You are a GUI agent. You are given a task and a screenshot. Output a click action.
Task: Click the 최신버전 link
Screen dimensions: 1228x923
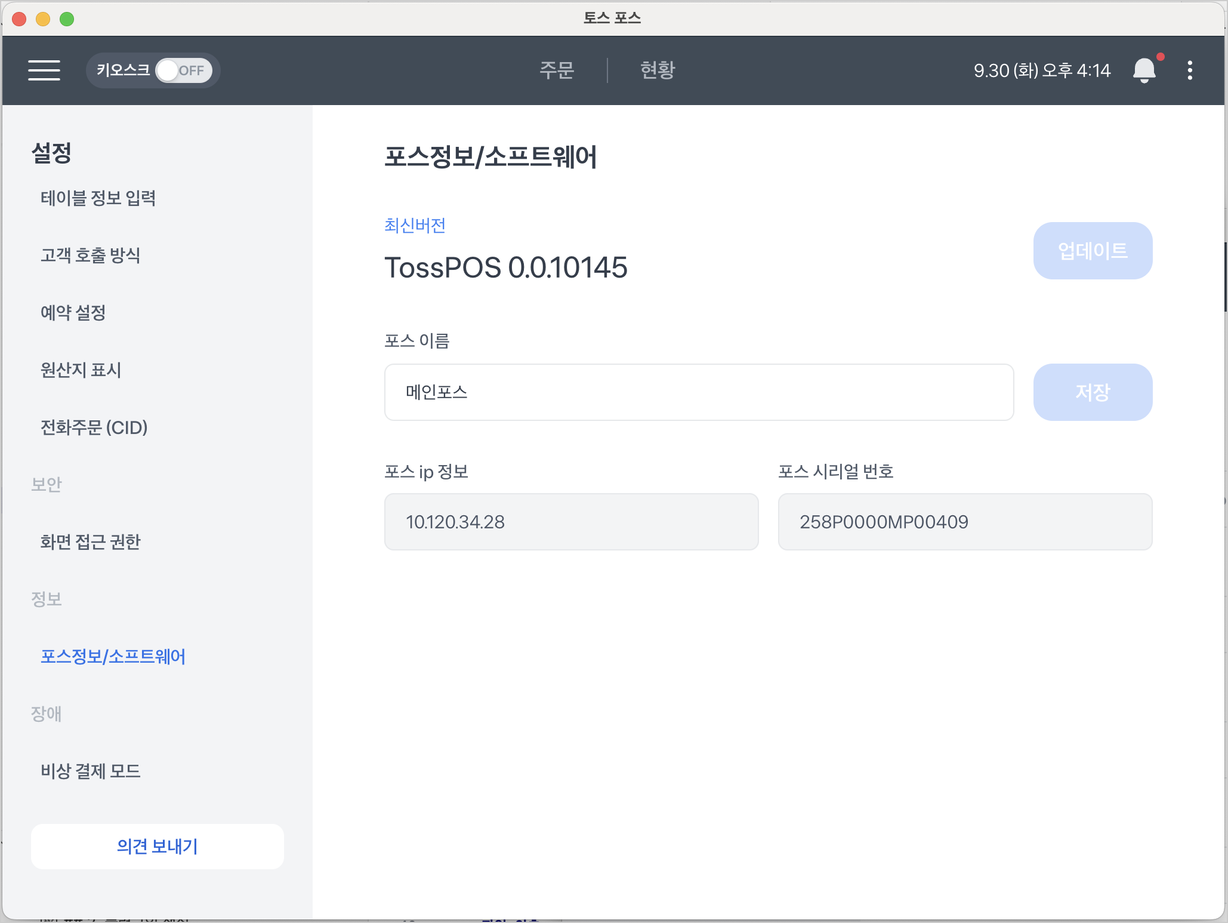point(415,225)
